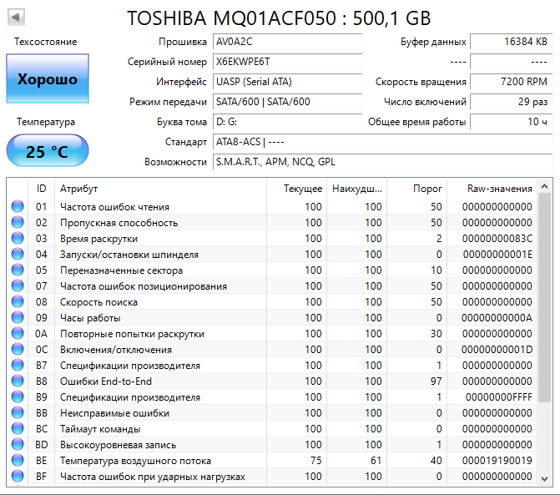Click the status orb for attribute 07
Screen dimensions: 560x495
click(18, 285)
